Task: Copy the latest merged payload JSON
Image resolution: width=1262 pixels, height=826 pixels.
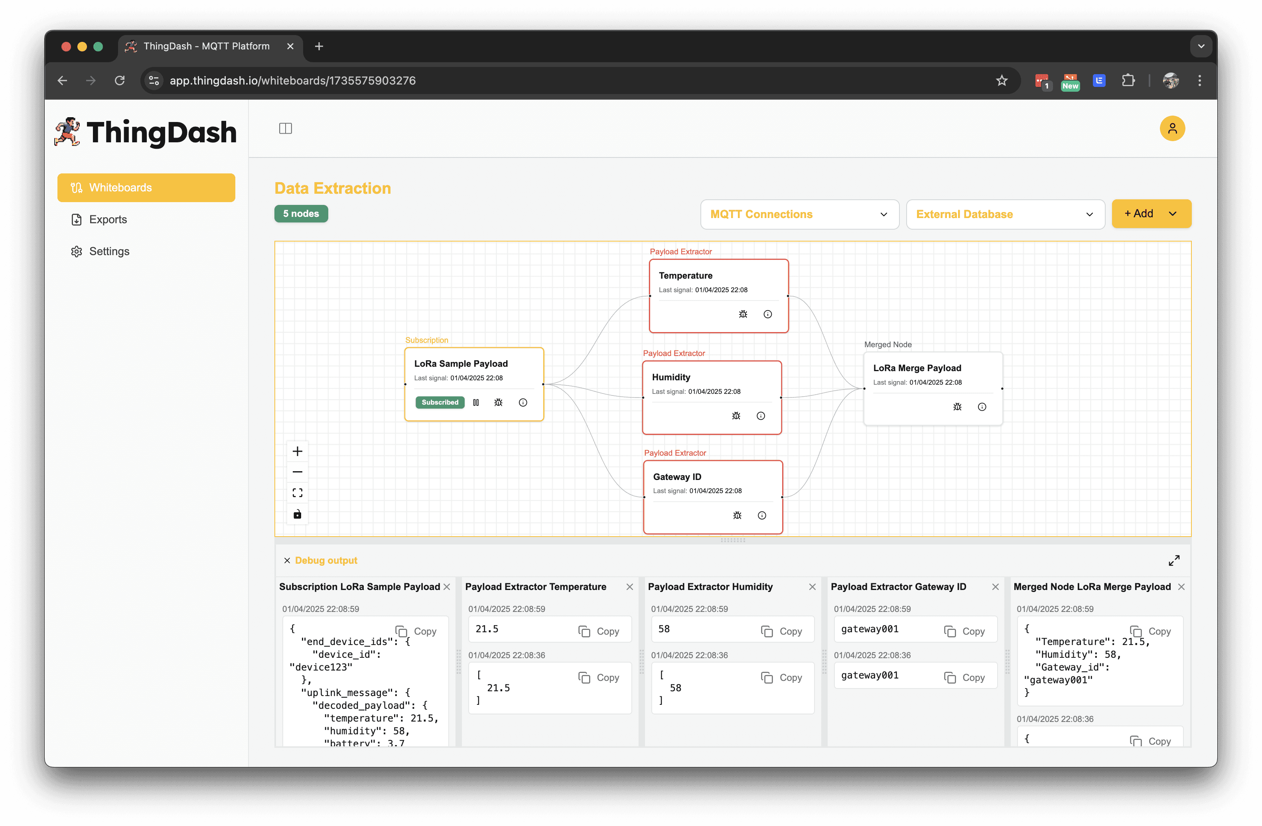Action: click(1150, 631)
